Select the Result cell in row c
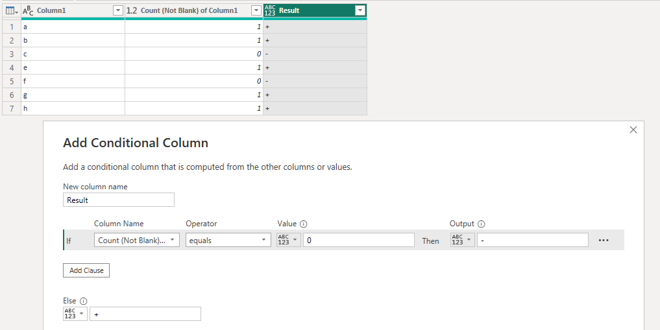Image resolution: width=660 pixels, height=330 pixels. 315,54
